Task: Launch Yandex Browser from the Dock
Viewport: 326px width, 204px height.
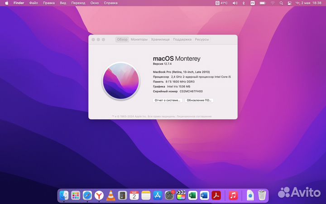Action: 99,195
